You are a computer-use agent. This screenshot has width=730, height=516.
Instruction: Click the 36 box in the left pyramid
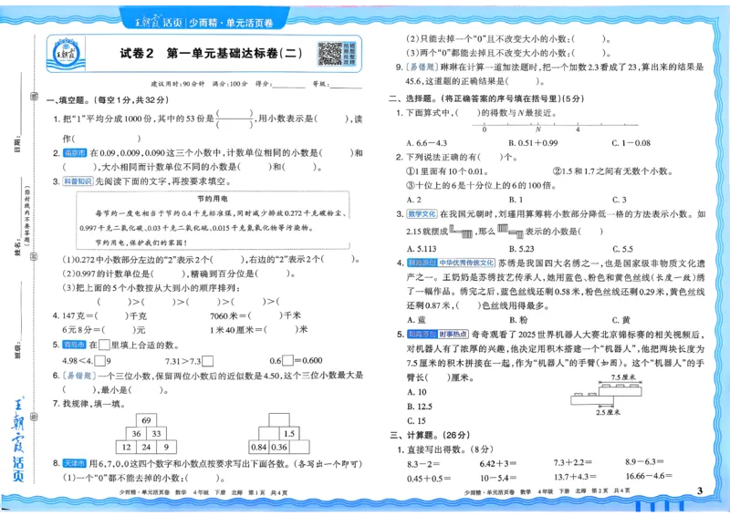(136, 434)
